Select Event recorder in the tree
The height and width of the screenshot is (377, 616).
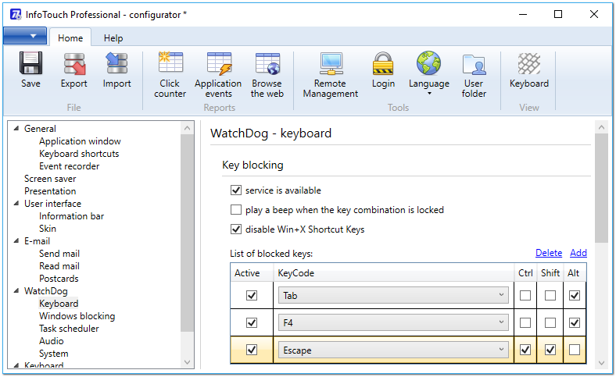69,166
